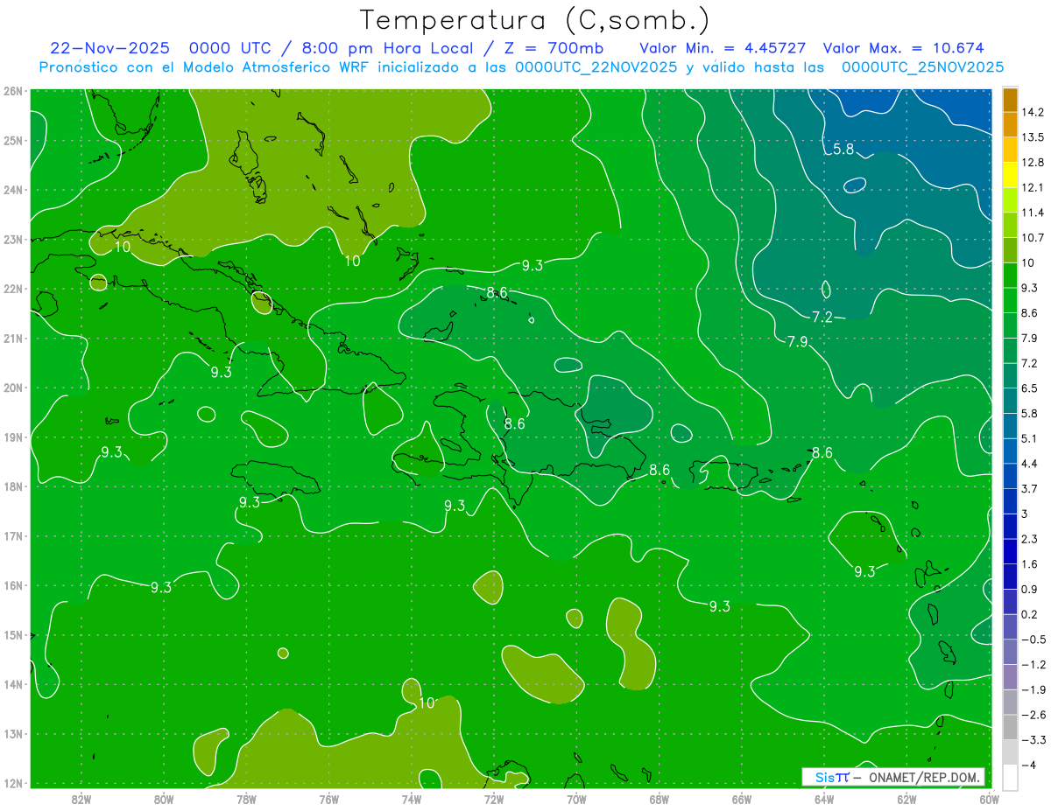The width and height of the screenshot is (1051, 811).
Task: Click the dark orange swatch above 14.2
Action: tap(1010, 100)
